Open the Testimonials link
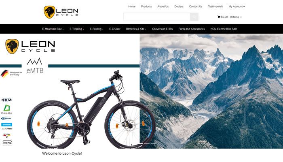Viewport: 283px width, 162px height. pos(215,6)
